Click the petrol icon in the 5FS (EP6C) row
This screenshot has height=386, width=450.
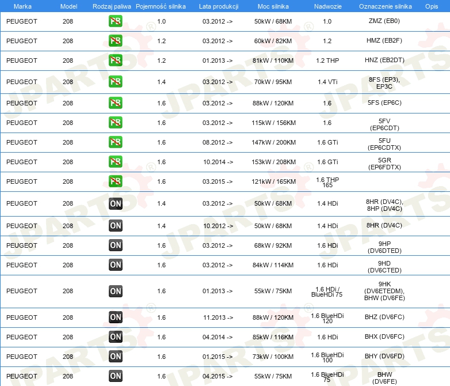[115, 103]
